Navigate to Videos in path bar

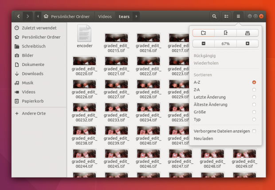[x=105, y=16]
